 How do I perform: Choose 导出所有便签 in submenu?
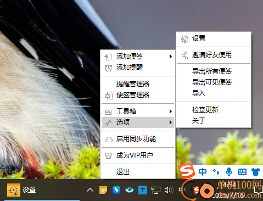214,71
